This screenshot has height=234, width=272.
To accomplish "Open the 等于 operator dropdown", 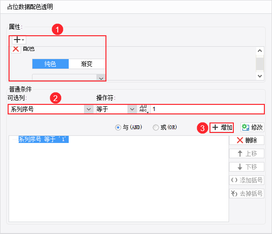I will [x=132, y=109].
